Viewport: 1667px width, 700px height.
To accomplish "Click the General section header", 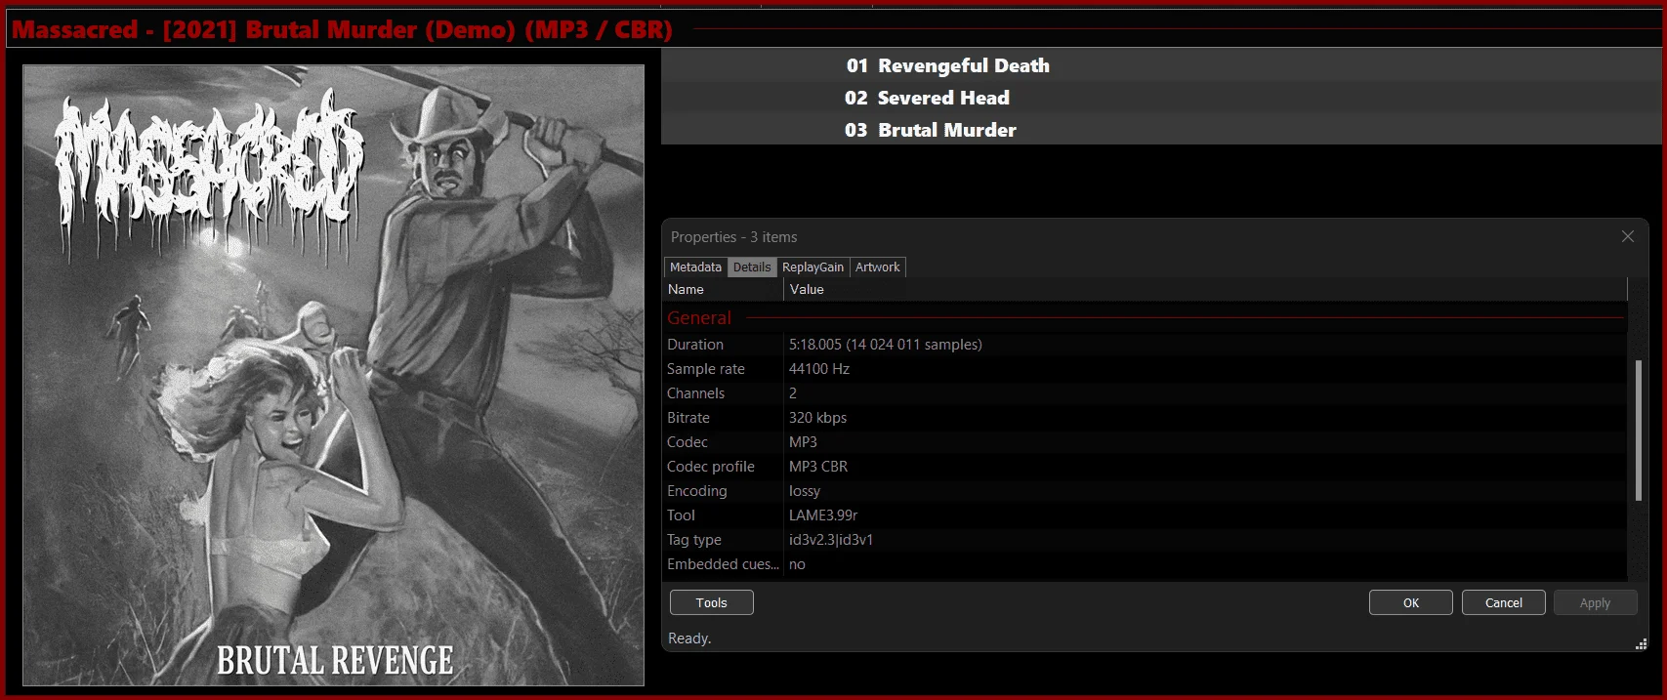I will pos(699,317).
